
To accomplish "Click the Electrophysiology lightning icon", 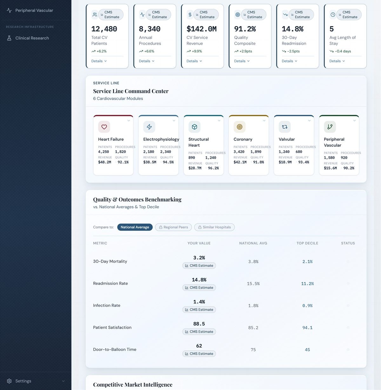I will [149, 127].
